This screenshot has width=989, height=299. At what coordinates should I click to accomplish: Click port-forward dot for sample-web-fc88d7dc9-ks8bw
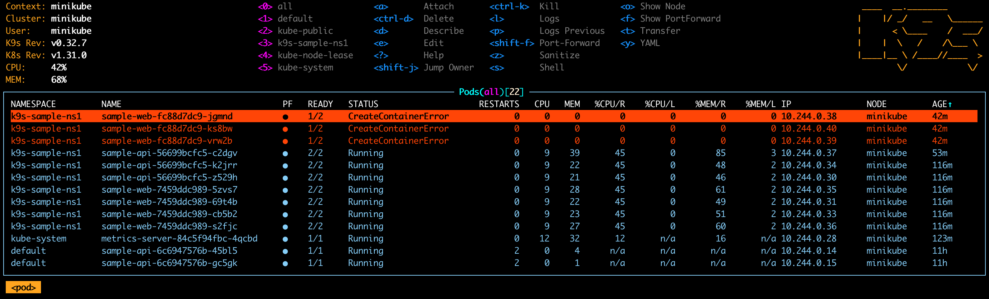[x=285, y=129]
